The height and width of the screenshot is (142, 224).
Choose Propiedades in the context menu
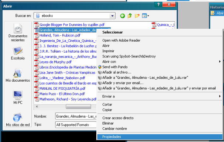(x=160, y=137)
